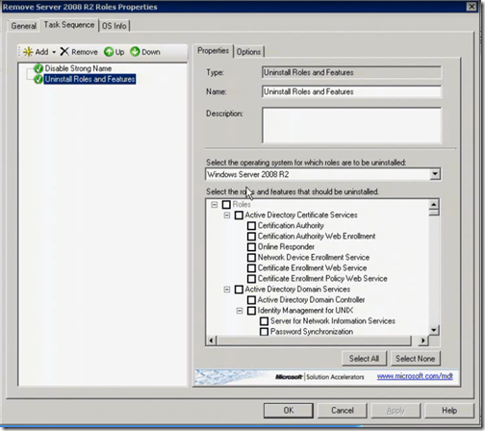
Task: Click checkmark icon beside Disable Strong Name
Action: tap(38, 68)
